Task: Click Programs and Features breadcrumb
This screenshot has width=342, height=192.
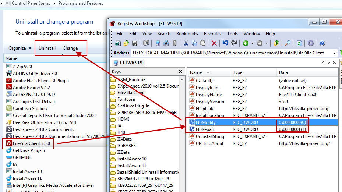Action: (x=81, y=3)
